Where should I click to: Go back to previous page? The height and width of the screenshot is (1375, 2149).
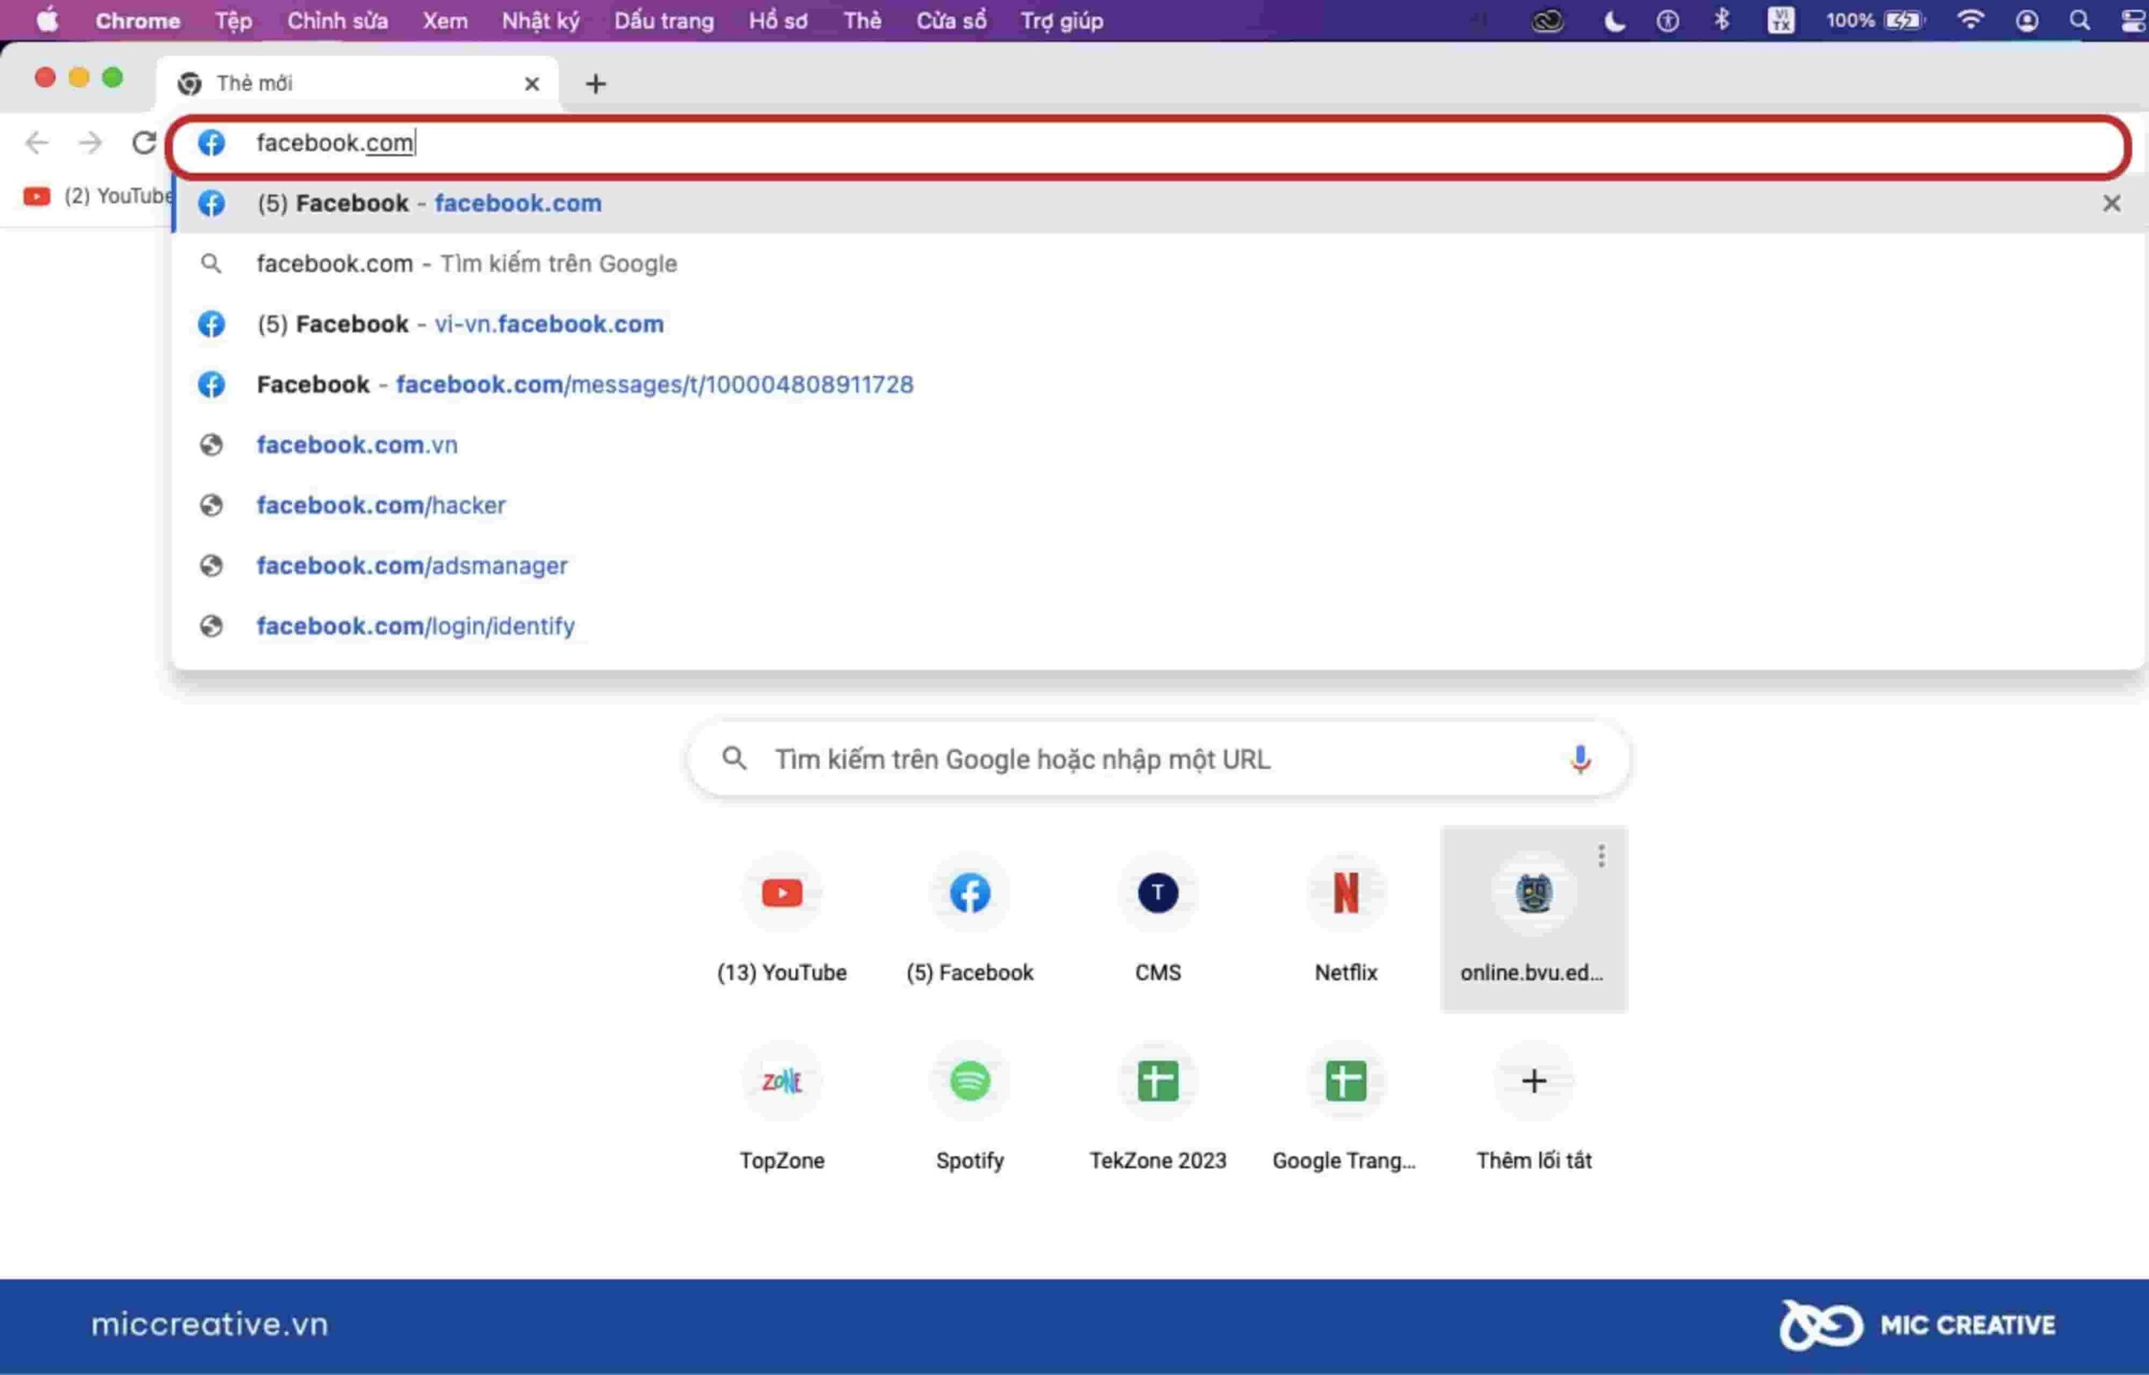click(37, 143)
